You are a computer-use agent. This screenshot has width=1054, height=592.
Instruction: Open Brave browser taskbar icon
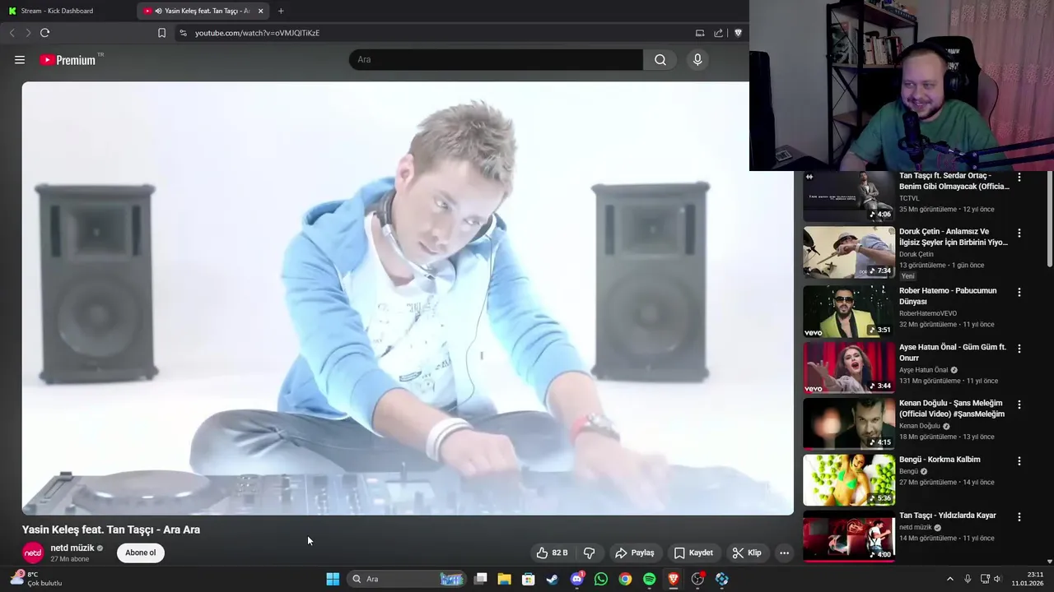(x=674, y=579)
